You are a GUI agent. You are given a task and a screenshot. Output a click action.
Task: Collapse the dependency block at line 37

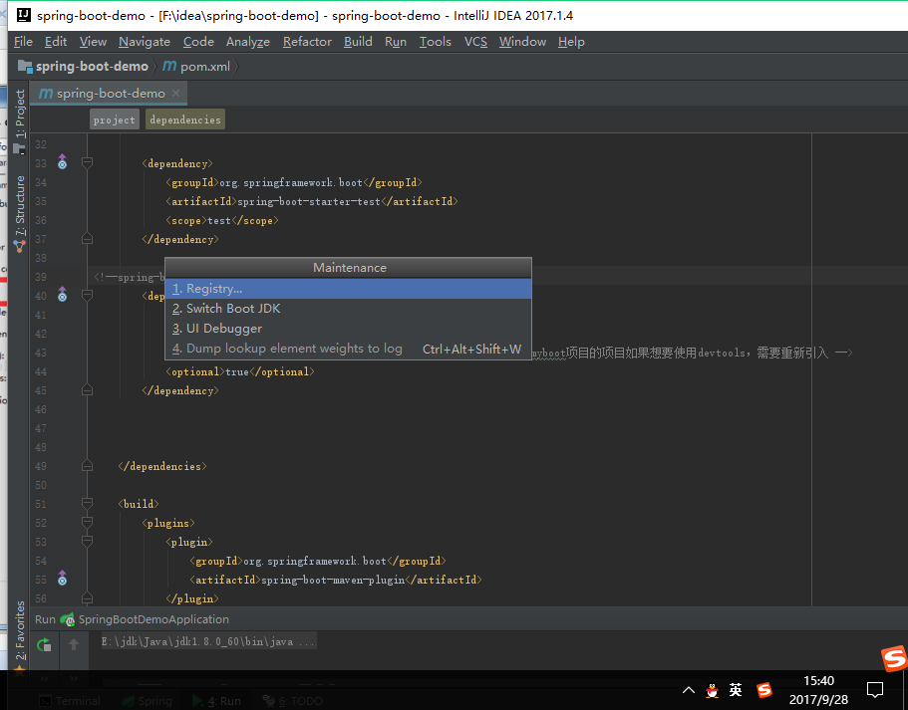click(x=86, y=238)
